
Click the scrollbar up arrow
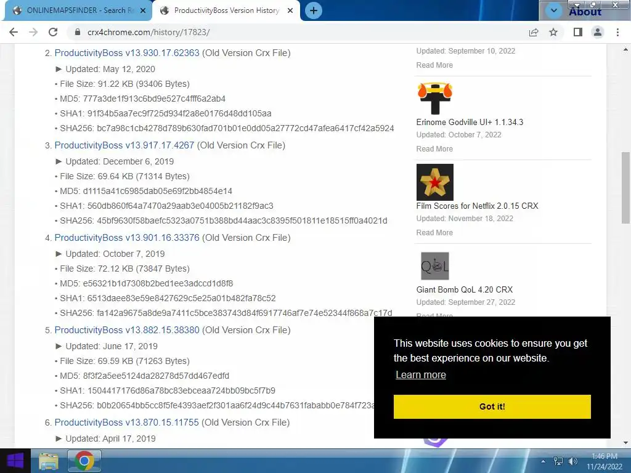(625, 49)
